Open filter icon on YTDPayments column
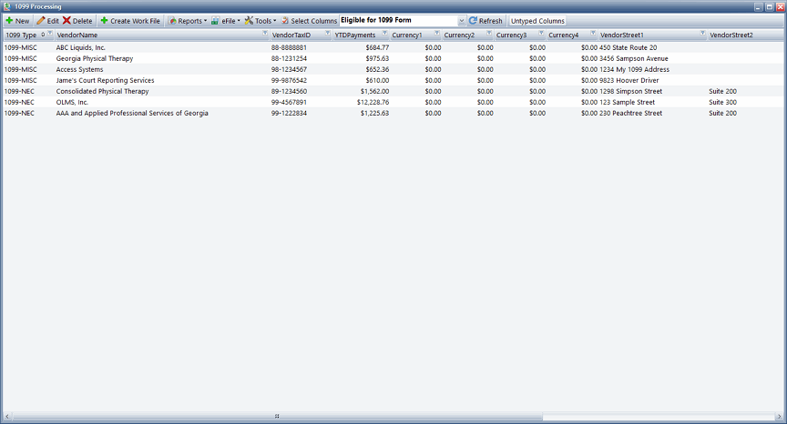 (385, 34)
